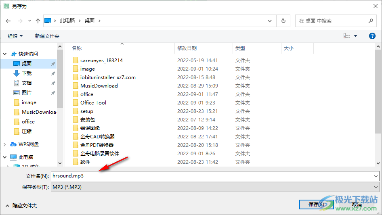
Task: Unpin 下载 using its pin icon
Action: coord(53,73)
